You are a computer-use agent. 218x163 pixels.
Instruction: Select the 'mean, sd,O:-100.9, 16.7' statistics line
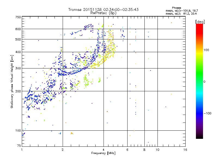pos(182,11)
